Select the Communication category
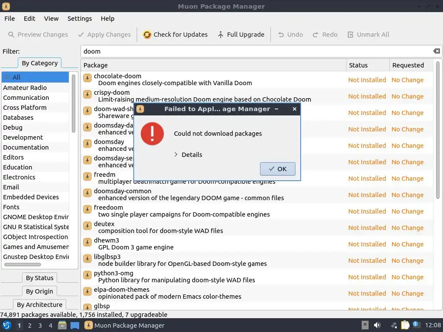The image size is (443, 332). 35,97
